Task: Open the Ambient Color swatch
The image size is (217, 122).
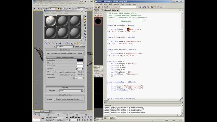Action: point(80,60)
